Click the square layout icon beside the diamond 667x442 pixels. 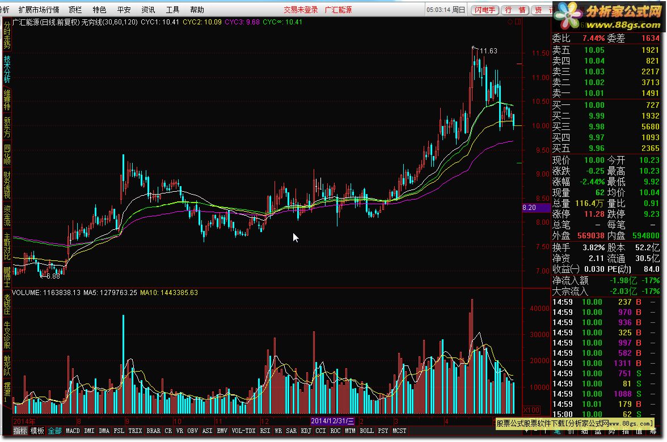tap(518, 22)
